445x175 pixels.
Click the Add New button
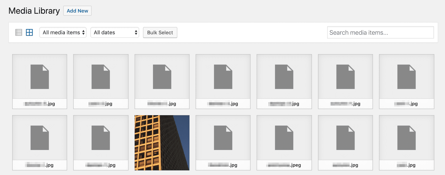77,11
